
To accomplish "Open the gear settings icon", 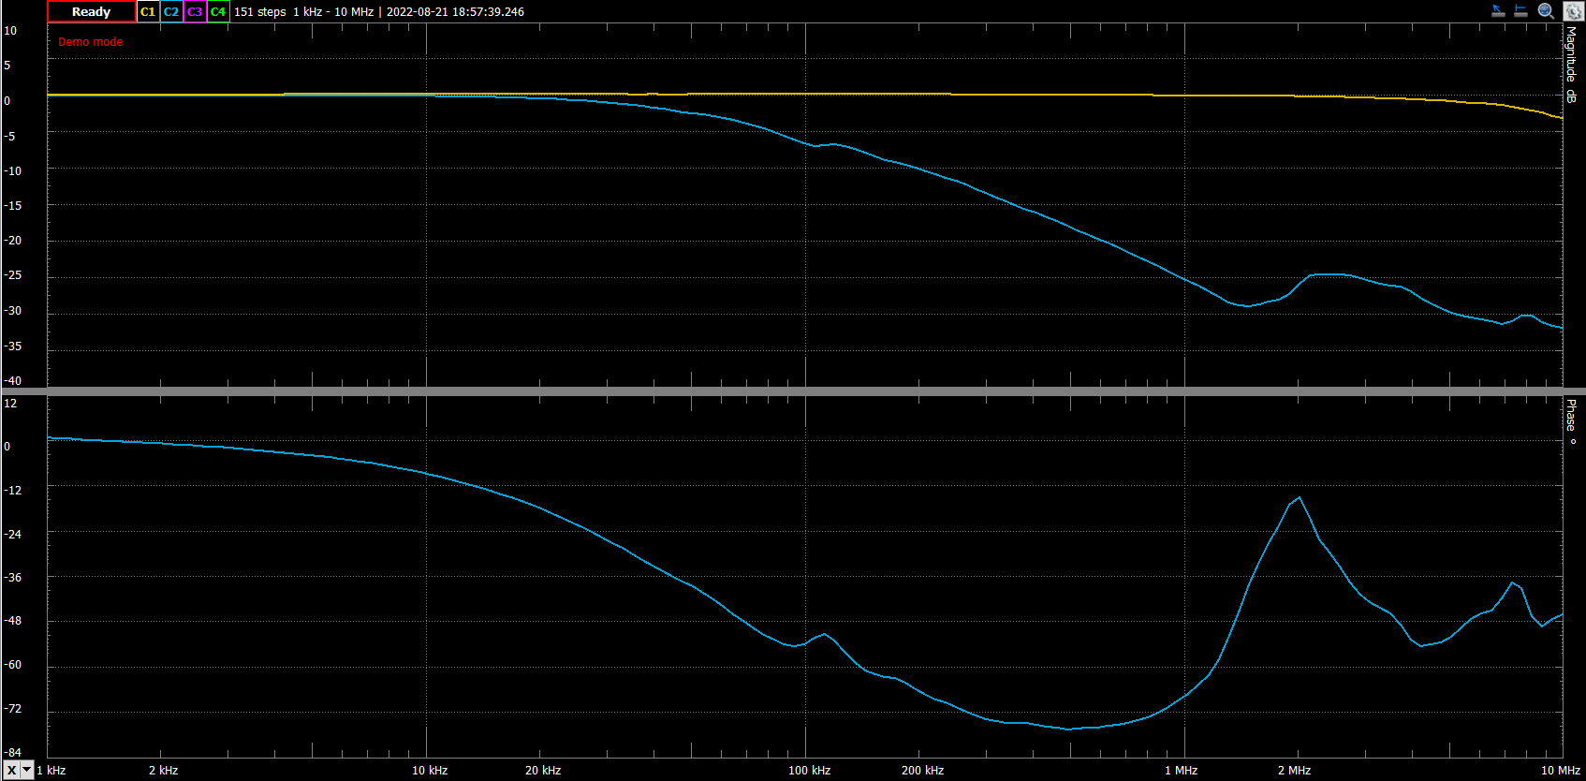I will click(1572, 11).
